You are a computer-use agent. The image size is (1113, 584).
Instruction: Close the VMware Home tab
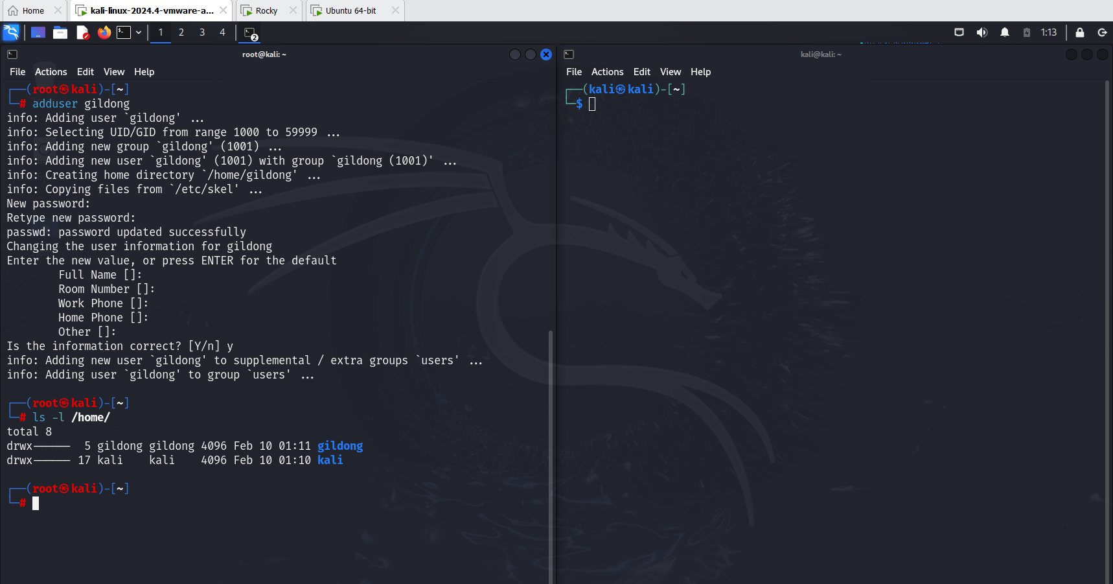click(x=58, y=10)
